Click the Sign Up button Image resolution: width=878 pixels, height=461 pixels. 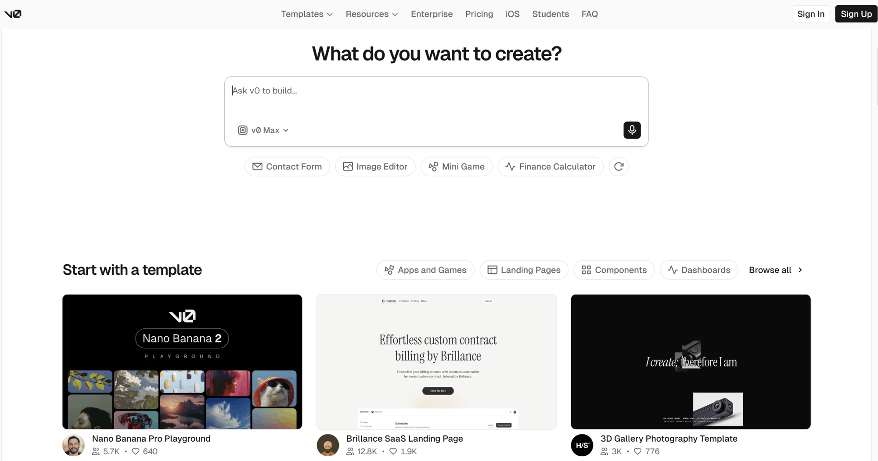(x=856, y=14)
